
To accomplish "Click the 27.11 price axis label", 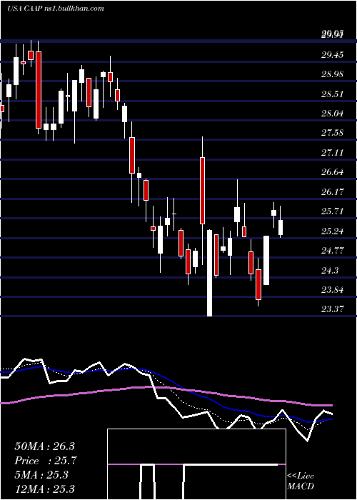I will pyautogui.click(x=332, y=153).
